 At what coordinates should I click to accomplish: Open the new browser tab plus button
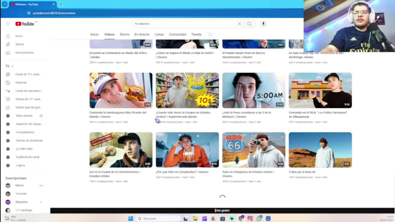[x=61, y=4]
